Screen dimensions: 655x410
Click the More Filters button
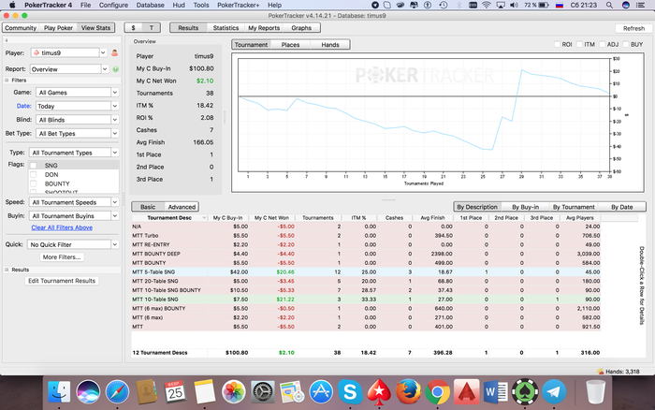(62, 257)
